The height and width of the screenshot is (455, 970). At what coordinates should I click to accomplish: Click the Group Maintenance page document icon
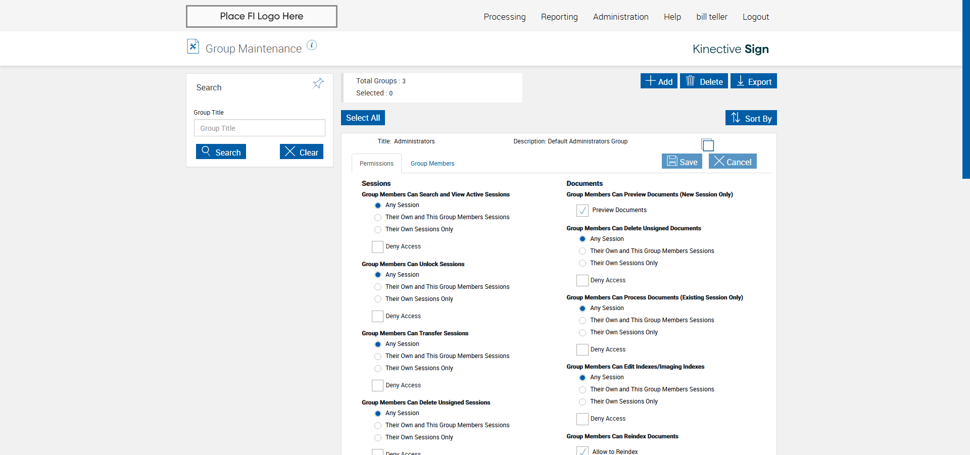coord(193,46)
